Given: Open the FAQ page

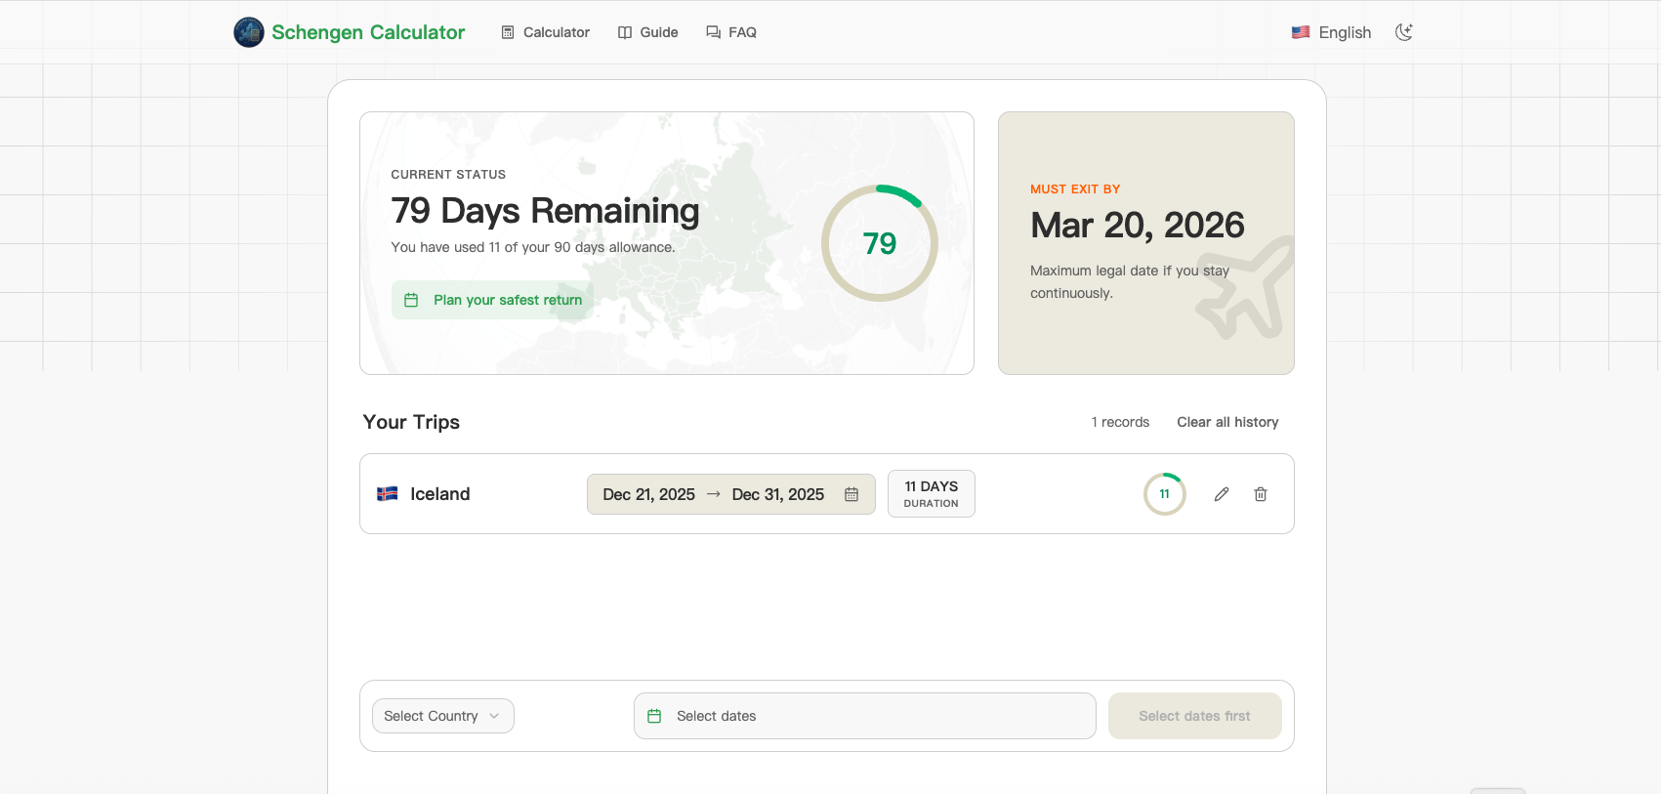Looking at the screenshot, I should pos(731,32).
